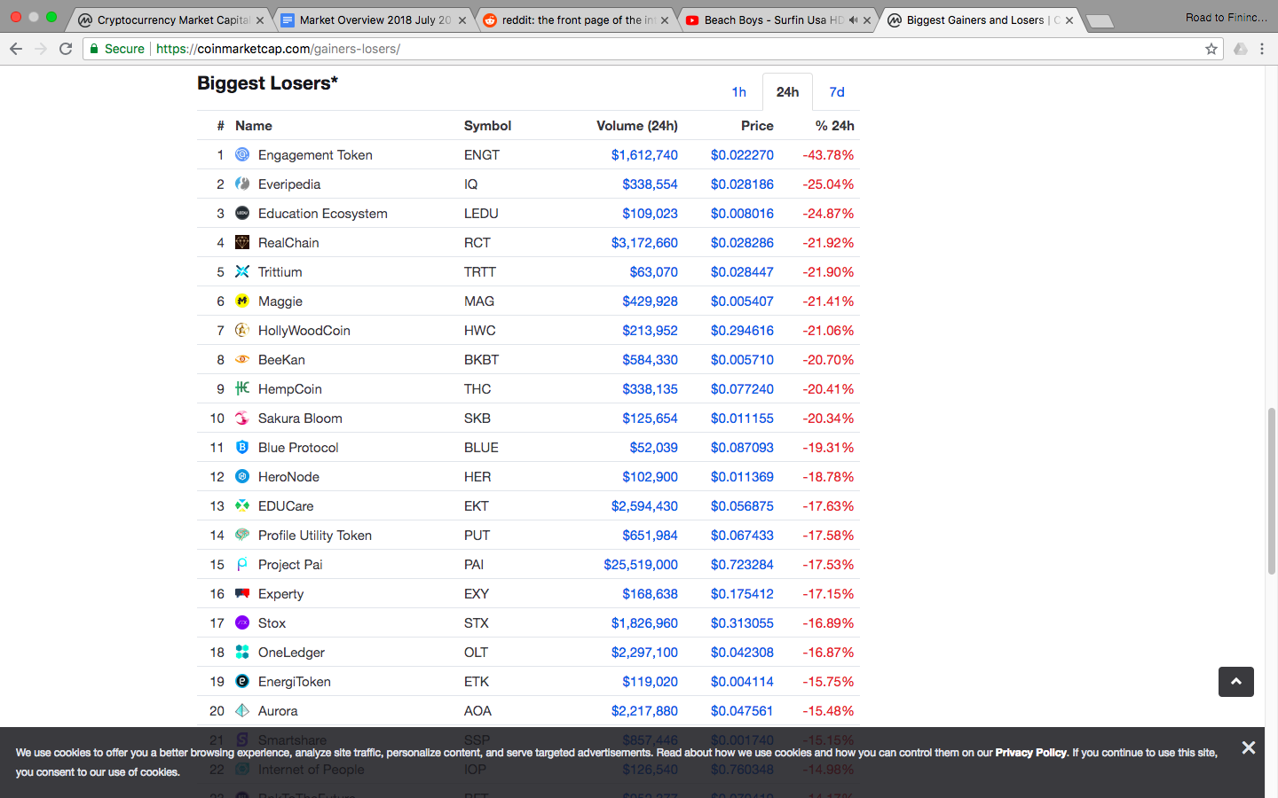Click the $0.294616 price of HollyWoodCoin
1278x798 pixels.
click(x=742, y=331)
